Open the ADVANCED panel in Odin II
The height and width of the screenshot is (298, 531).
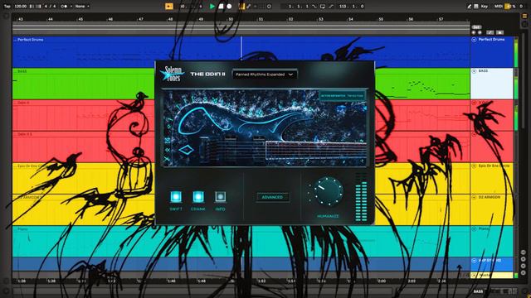[x=272, y=197]
